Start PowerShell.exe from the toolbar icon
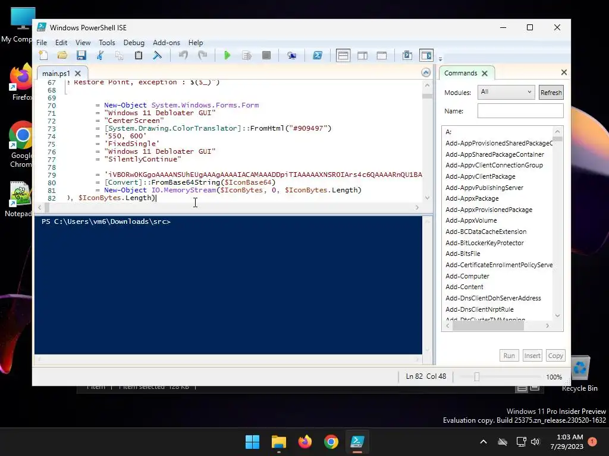Viewport: 609px width, 456px height. (318, 55)
